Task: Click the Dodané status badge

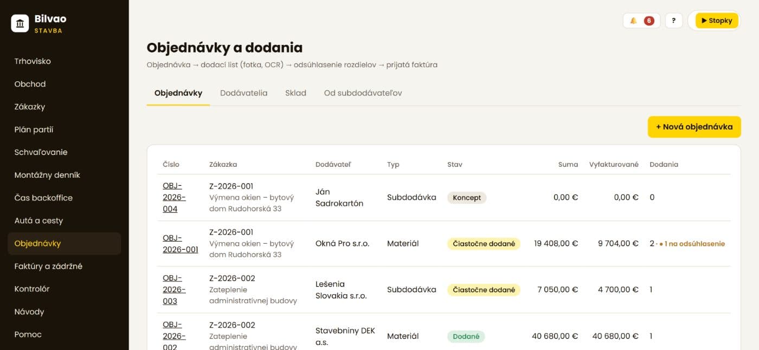Action: (x=466, y=336)
